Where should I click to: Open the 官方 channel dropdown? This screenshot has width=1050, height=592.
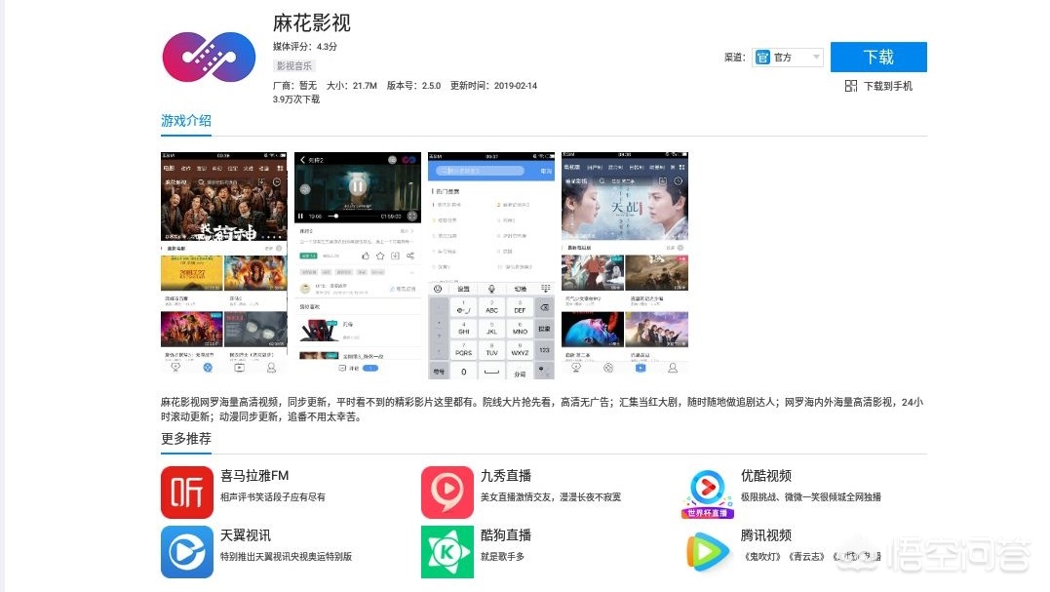click(x=788, y=57)
